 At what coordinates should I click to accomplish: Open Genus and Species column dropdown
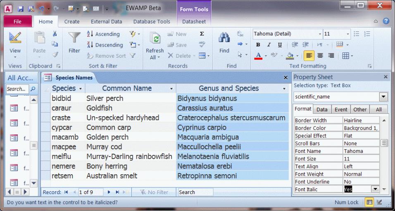point(284,89)
